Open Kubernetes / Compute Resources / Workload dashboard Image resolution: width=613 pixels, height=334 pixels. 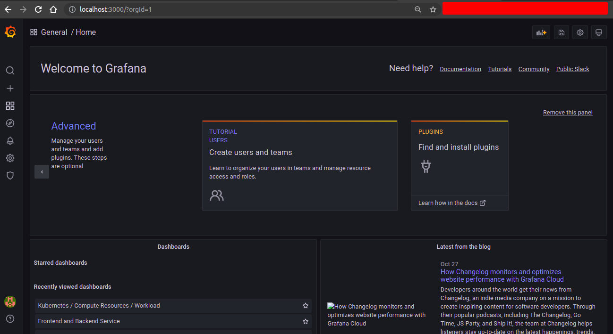[x=173, y=306]
